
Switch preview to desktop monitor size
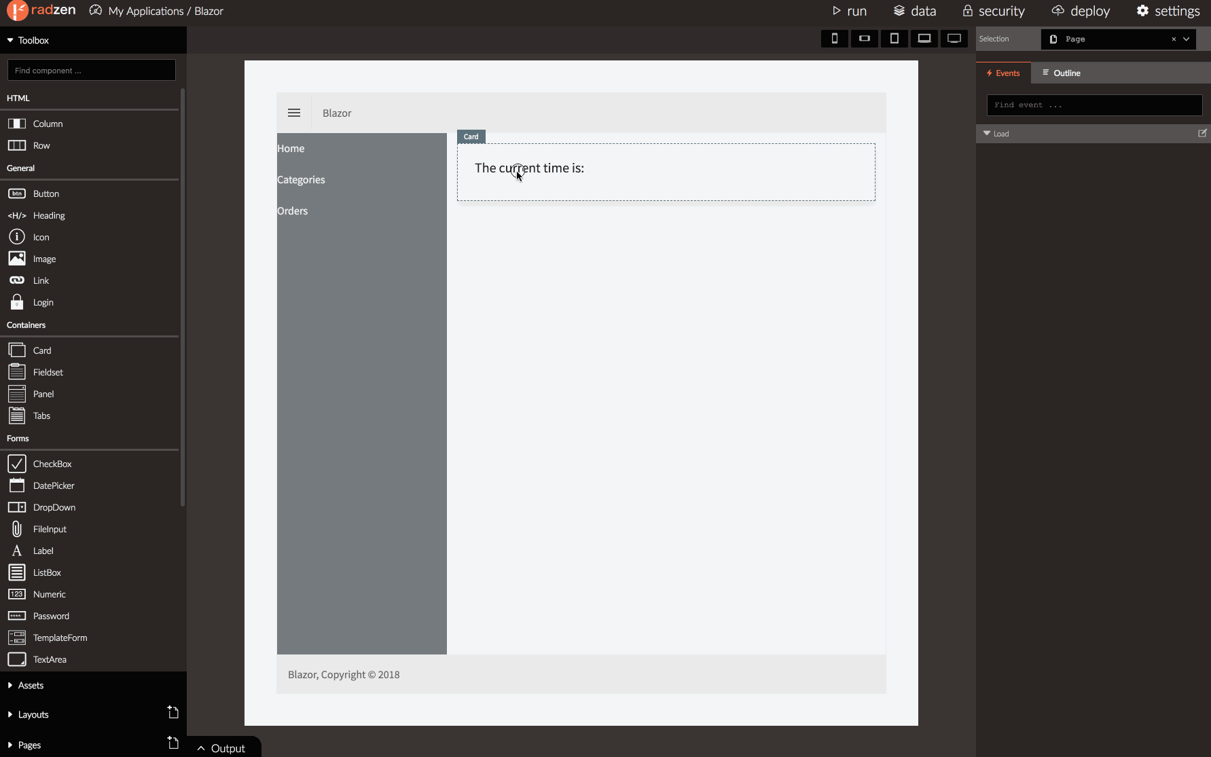[954, 39]
